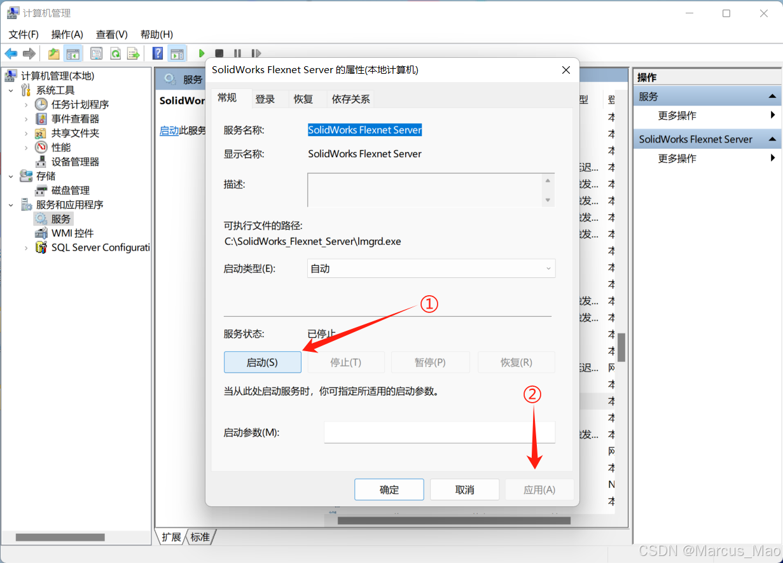Expand the SQL Server Configuration node arrow

26,247
